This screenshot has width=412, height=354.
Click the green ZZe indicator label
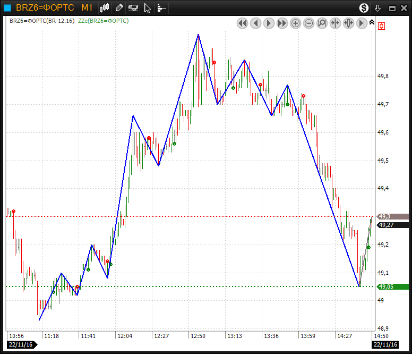click(103, 21)
